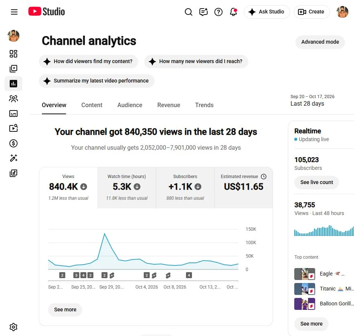Click the clock icon beside Estimated revenue
Viewport: 354px width, 336px height.
264,177
